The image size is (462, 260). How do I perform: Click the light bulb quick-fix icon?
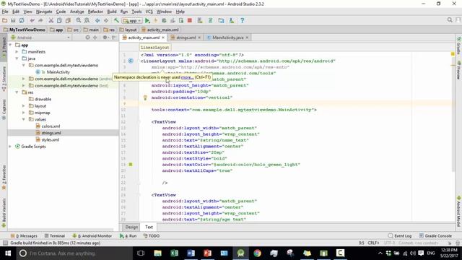point(145,97)
